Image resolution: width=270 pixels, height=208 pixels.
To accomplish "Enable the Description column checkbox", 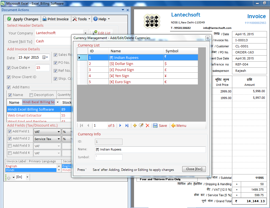I will click(x=31, y=95).
